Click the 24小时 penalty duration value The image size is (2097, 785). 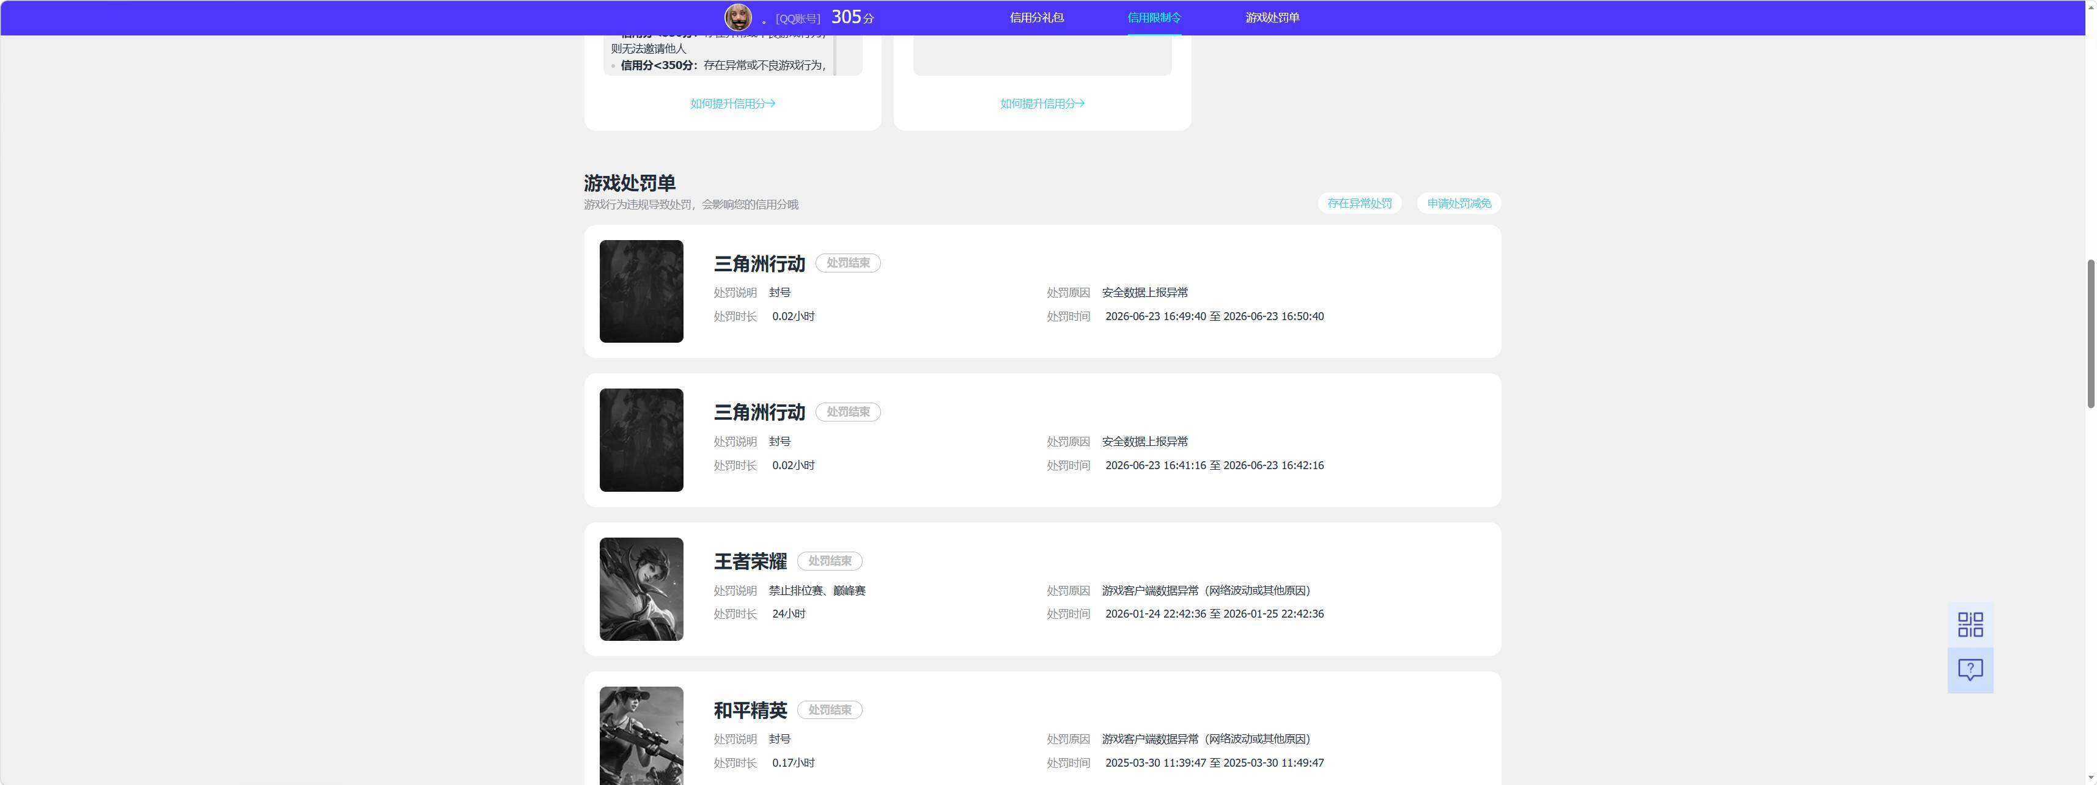coord(789,614)
